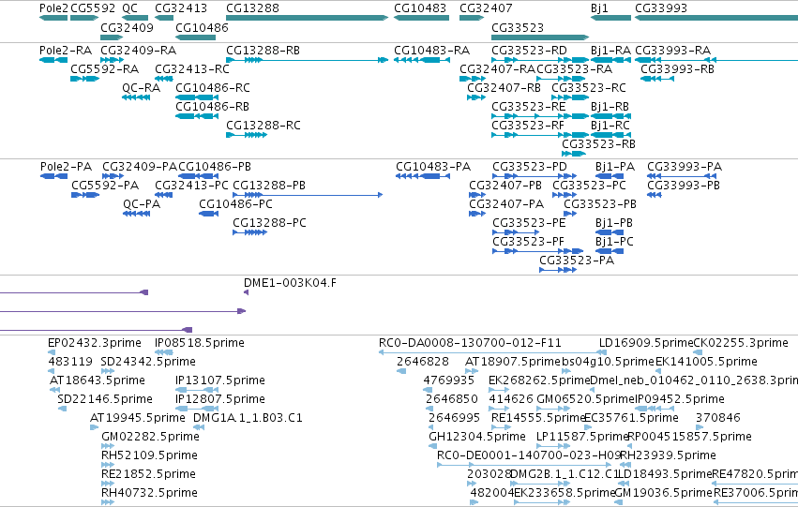
Task: Select the RH23939.5prime EST
Action: (625, 466)
